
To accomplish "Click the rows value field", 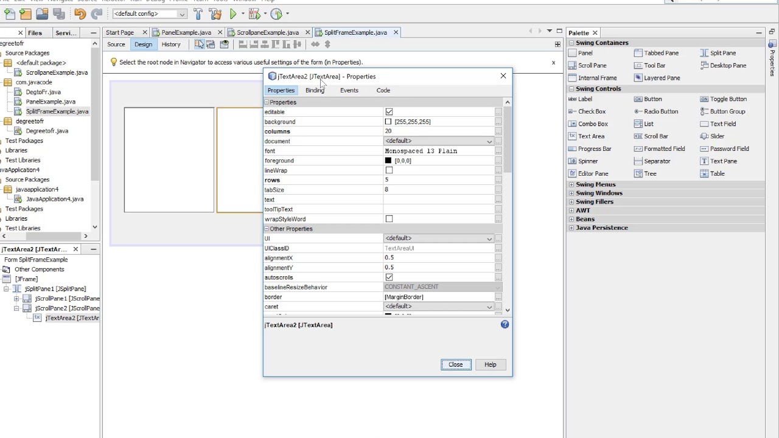I will (x=438, y=180).
